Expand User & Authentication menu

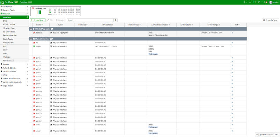[14, 78]
